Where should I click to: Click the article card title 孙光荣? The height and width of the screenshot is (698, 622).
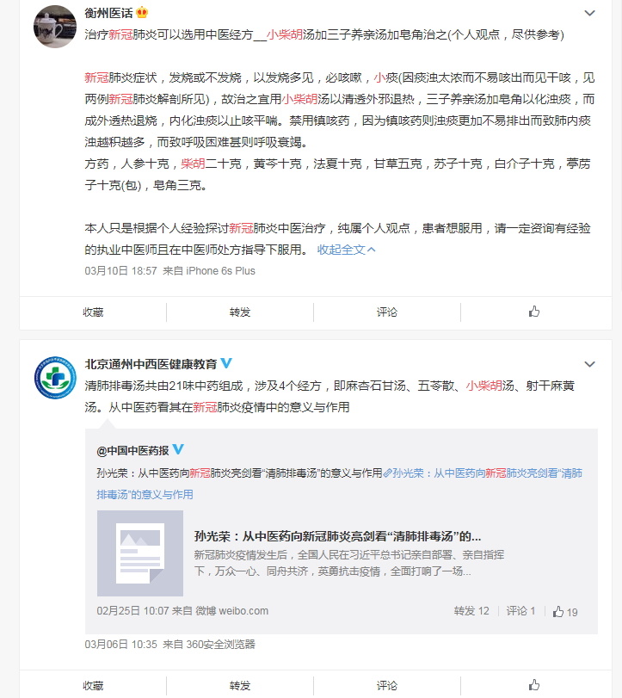pos(337,536)
